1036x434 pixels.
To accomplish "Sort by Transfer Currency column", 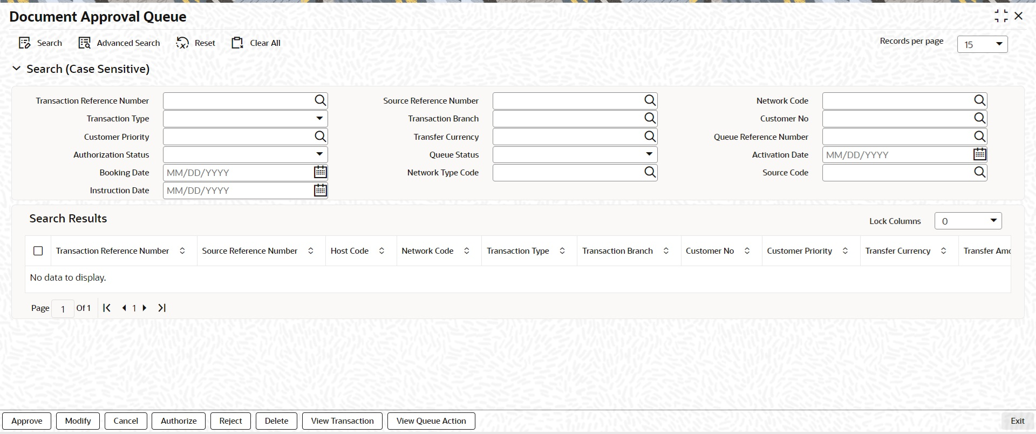I will [x=944, y=251].
